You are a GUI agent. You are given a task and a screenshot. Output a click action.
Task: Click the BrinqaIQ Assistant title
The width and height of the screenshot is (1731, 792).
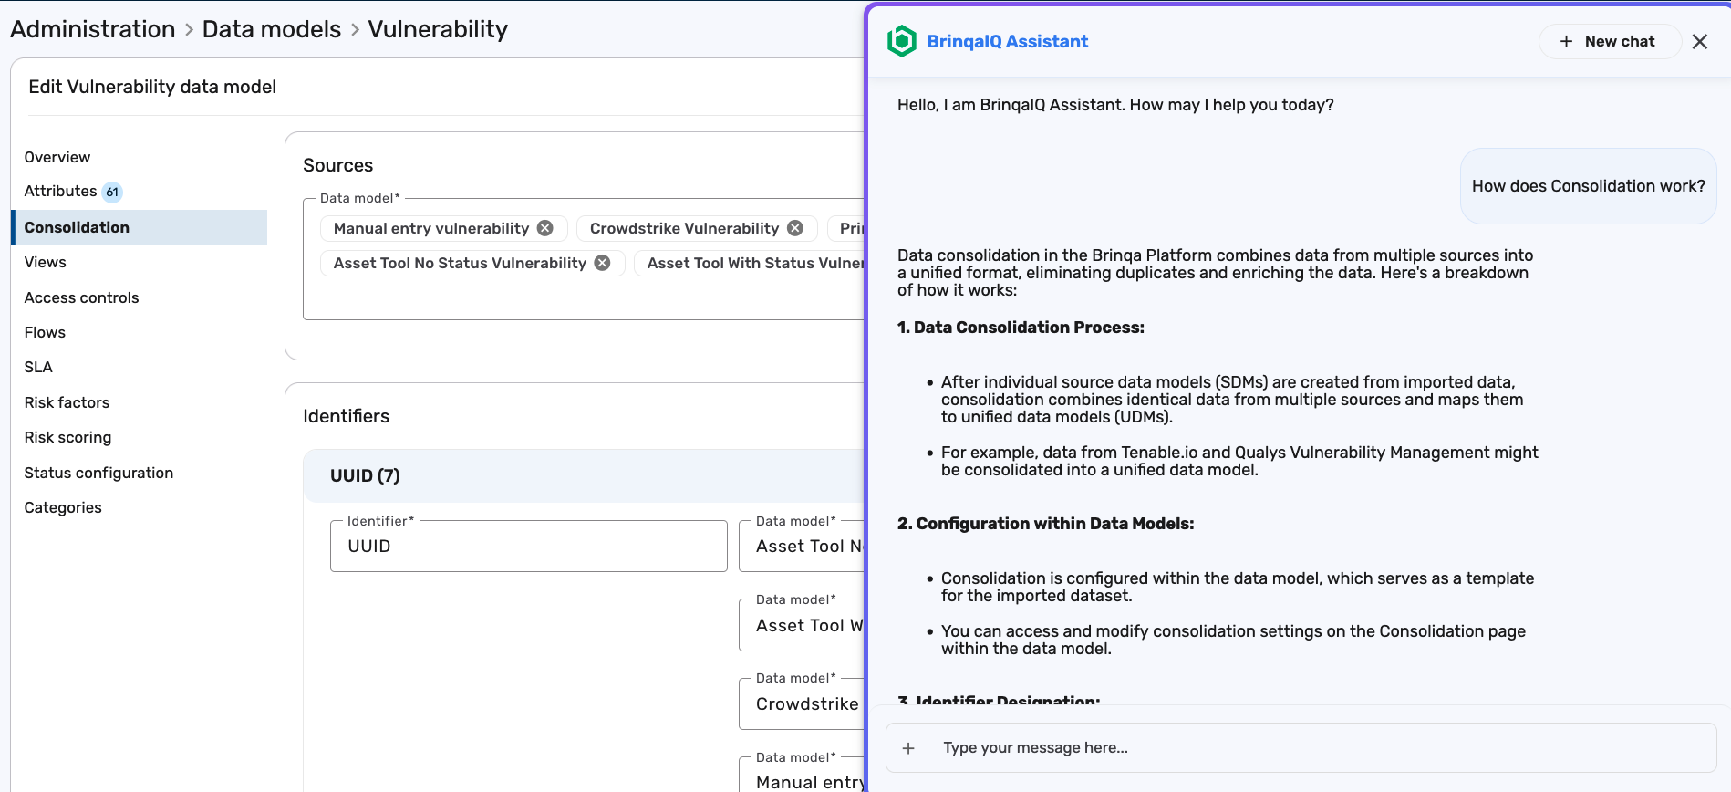point(1008,41)
